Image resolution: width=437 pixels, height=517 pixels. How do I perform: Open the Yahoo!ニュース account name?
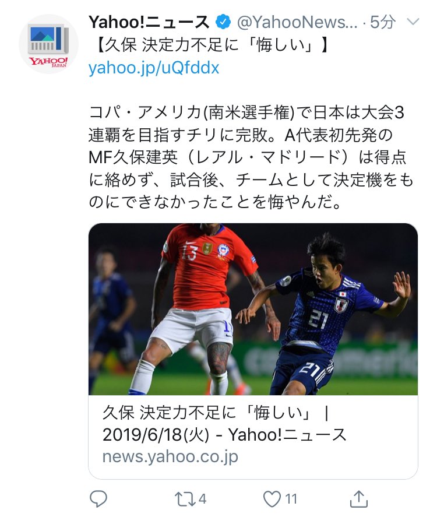[149, 22]
